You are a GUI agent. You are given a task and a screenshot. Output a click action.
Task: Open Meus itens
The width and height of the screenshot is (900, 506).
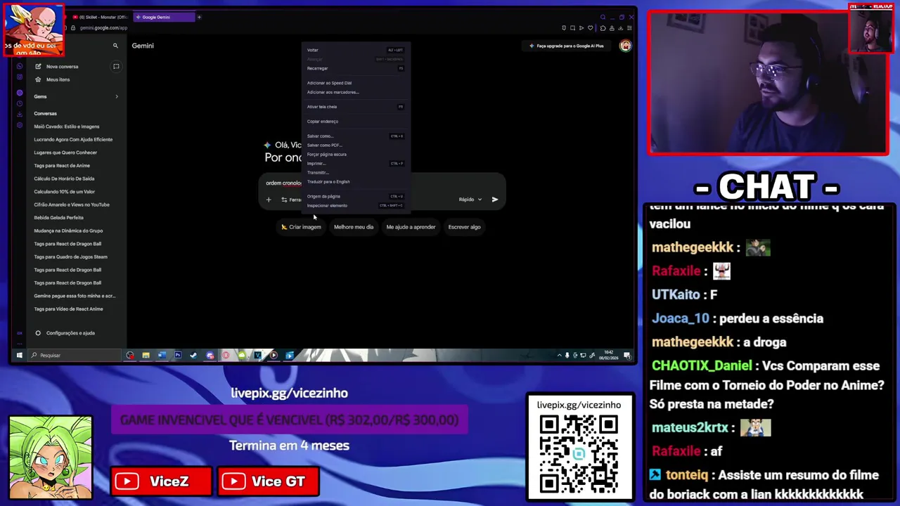point(58,79)
